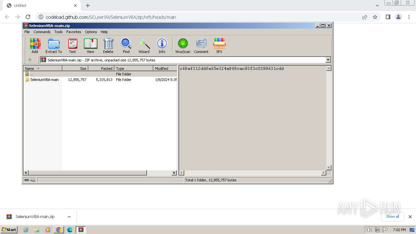Sort file list by Name column
The width and height of the screenshot is (416, 234).
click(x=43, y=68)
